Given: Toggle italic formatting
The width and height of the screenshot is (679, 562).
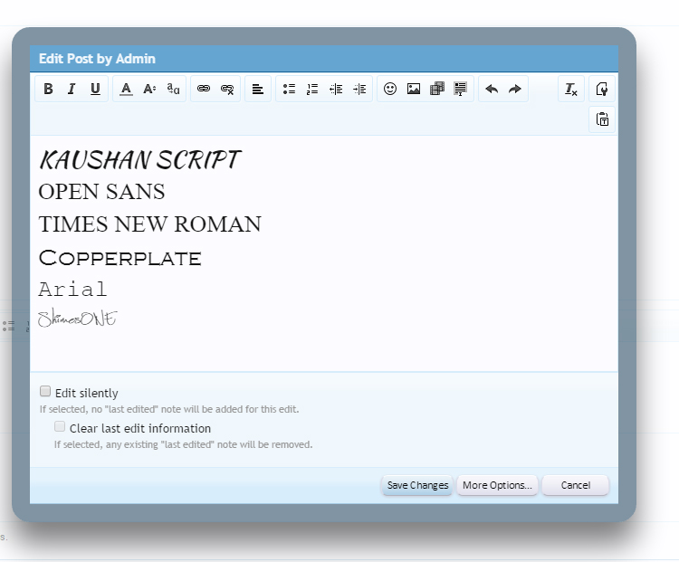Looking at the screenshot, I should (72, 89).
